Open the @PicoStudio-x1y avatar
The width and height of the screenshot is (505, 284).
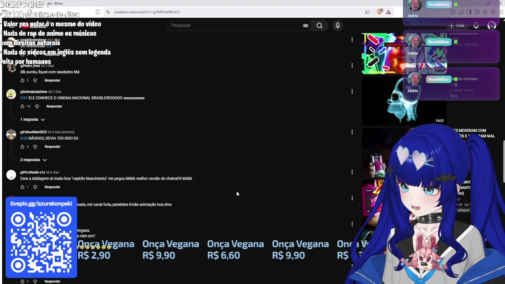(x=11, y=174)
